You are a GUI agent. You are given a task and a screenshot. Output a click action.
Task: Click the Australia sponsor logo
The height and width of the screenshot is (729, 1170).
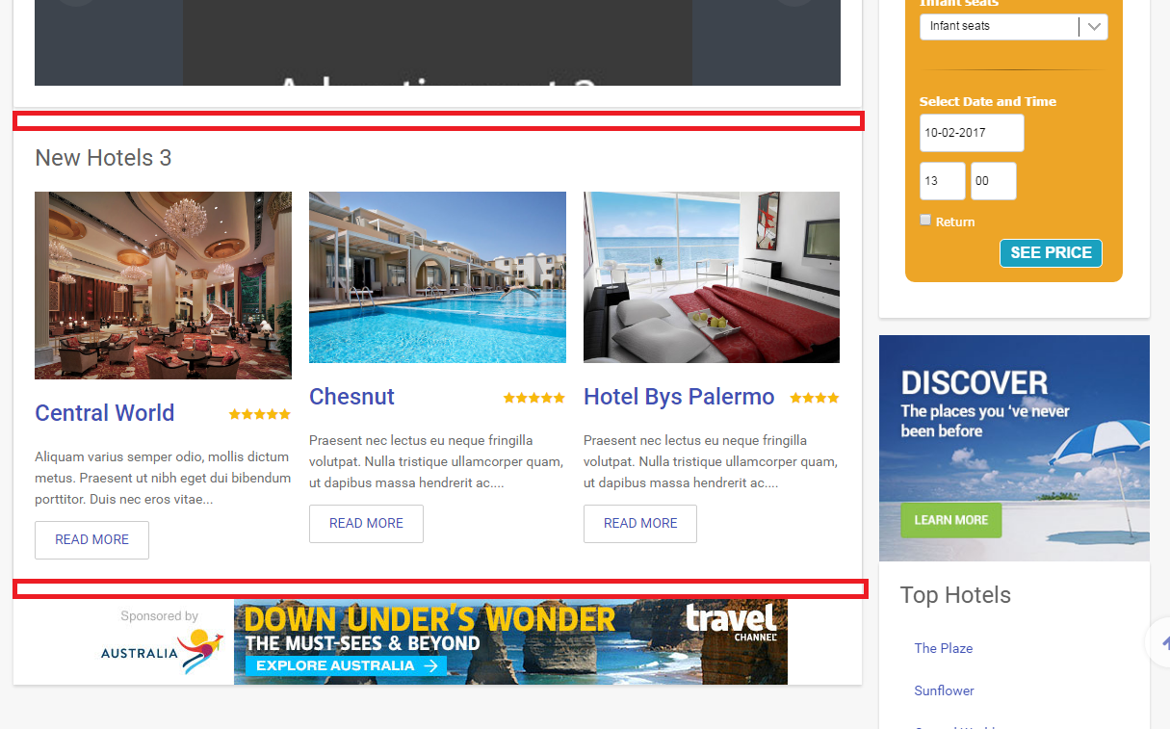point(162,651)
